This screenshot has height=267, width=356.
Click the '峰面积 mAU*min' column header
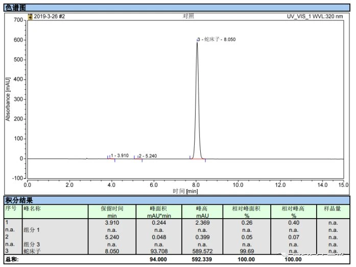pos(159,212)
